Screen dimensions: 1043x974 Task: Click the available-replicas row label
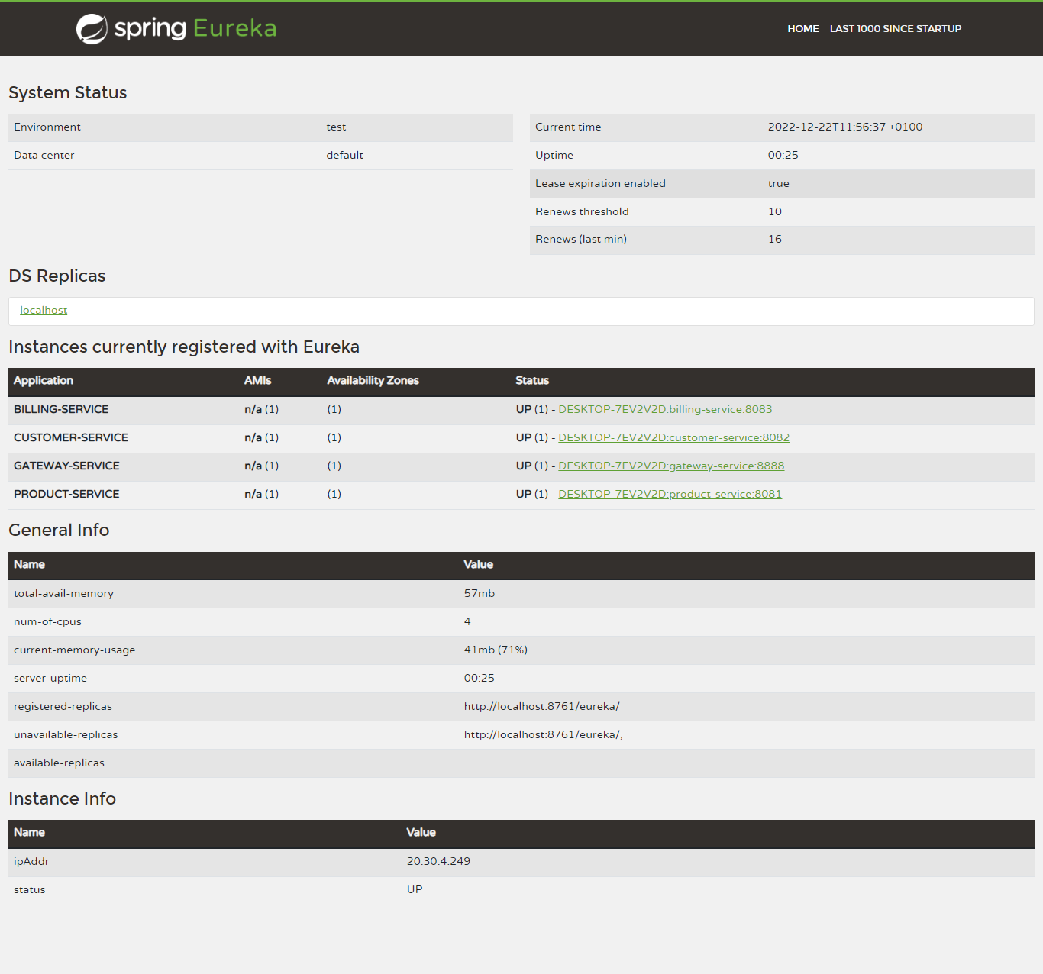click(x=59, y=763)
